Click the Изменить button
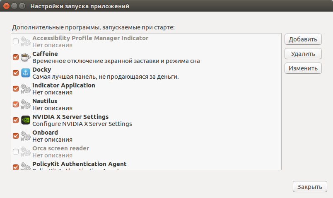The width and height of the screenshot is (333, 198). click(303, 68)
